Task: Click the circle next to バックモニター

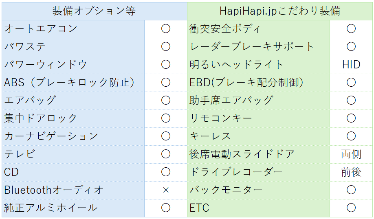Action: click(x=351, y=190)
